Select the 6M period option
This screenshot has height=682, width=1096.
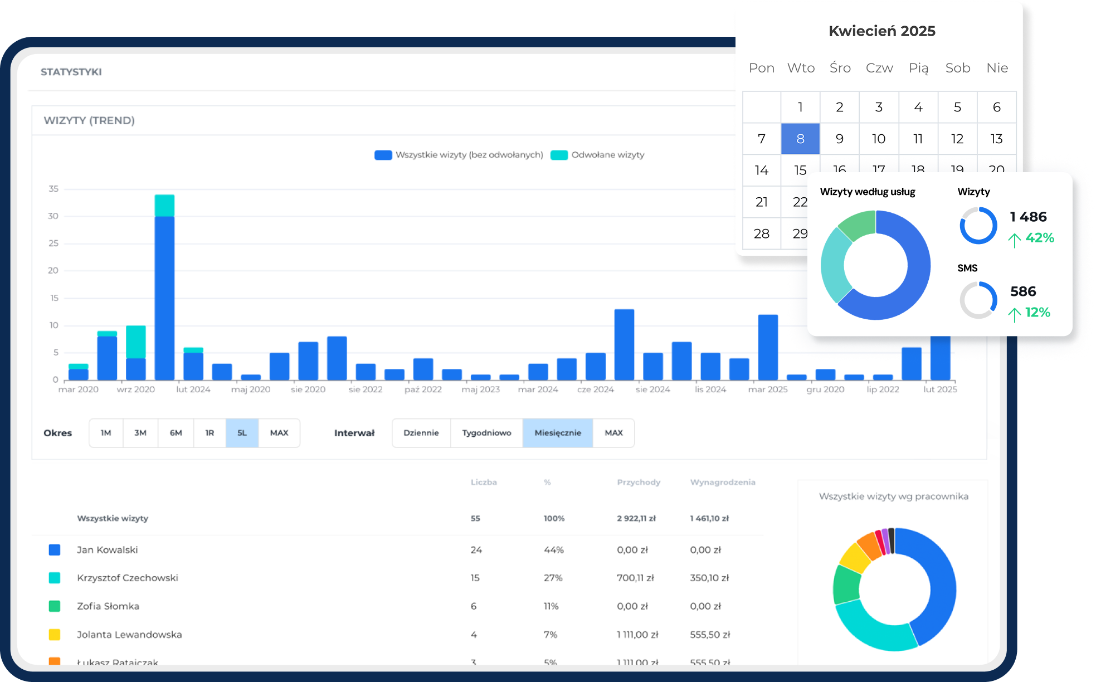click(x=176, y=433)
